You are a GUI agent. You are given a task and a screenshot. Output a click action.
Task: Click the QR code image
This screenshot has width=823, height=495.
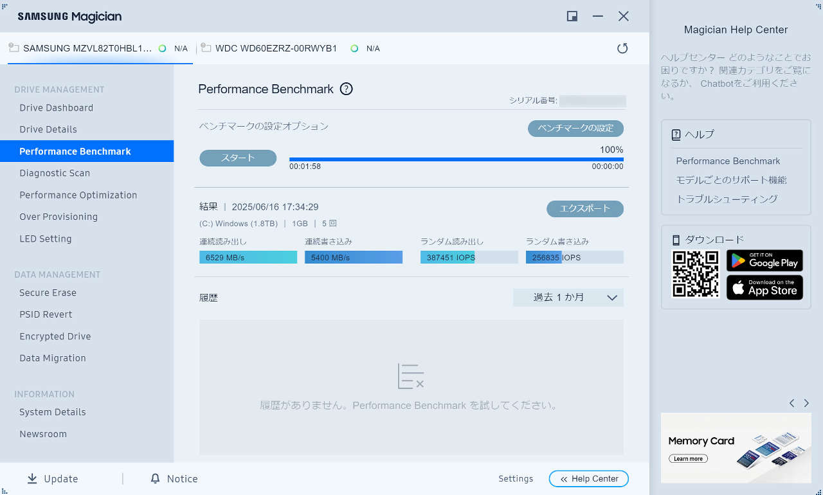pyautogui.click(x=695, y=274)
